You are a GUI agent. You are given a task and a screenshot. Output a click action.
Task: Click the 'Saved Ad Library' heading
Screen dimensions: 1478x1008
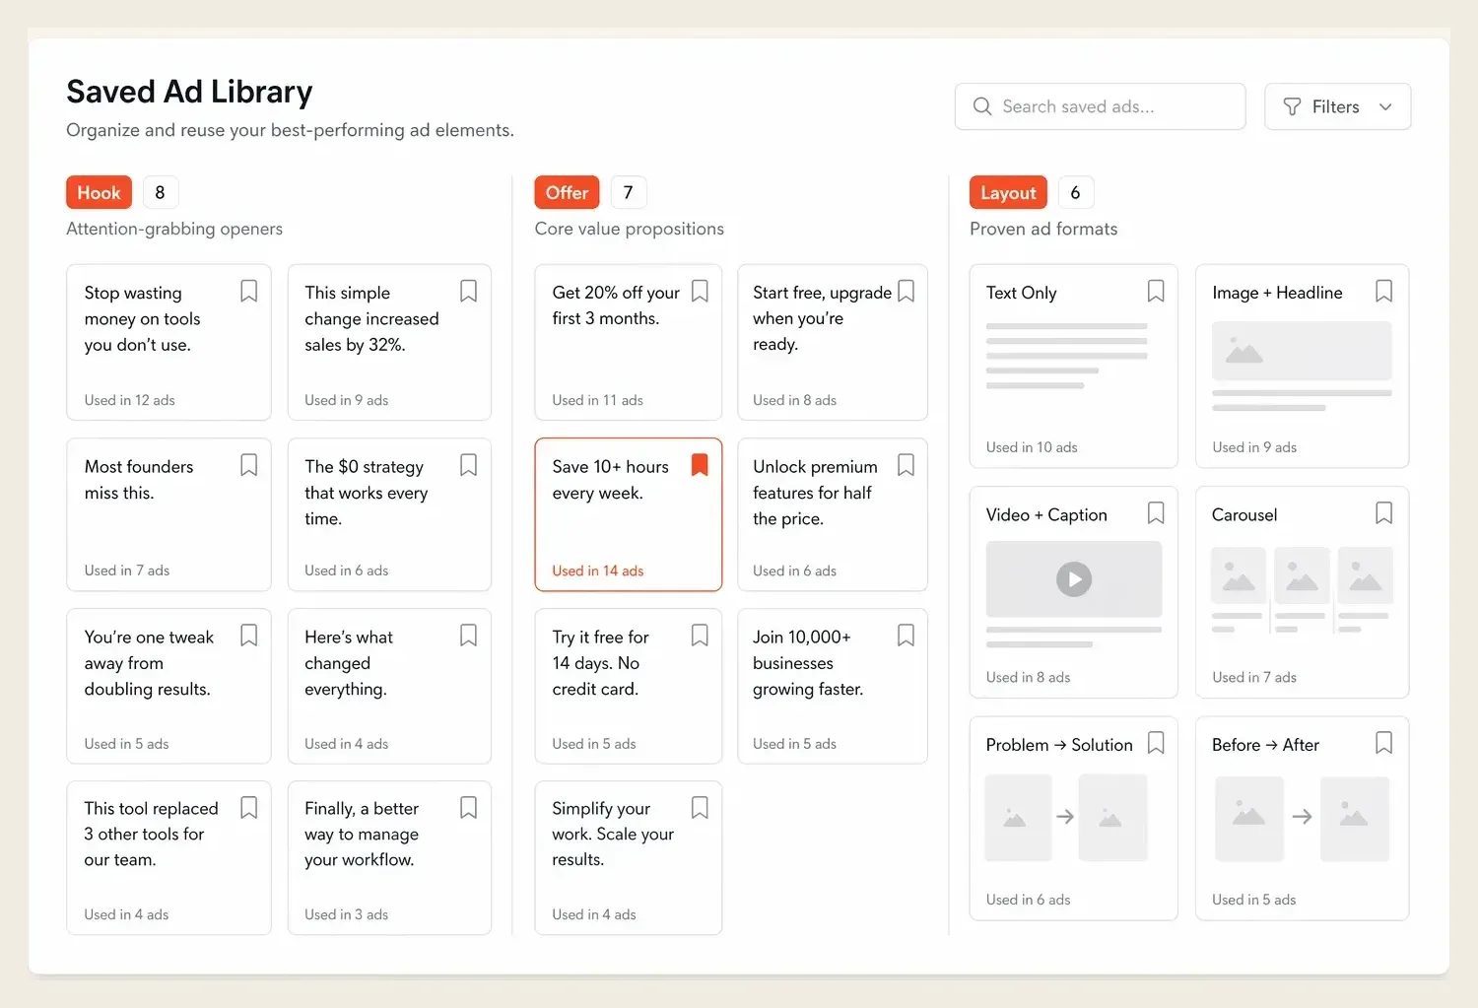point(189,92)
